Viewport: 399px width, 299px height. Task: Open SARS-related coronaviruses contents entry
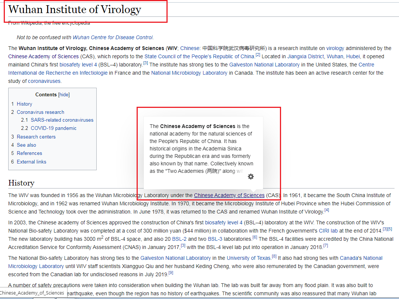coord(62,120)
